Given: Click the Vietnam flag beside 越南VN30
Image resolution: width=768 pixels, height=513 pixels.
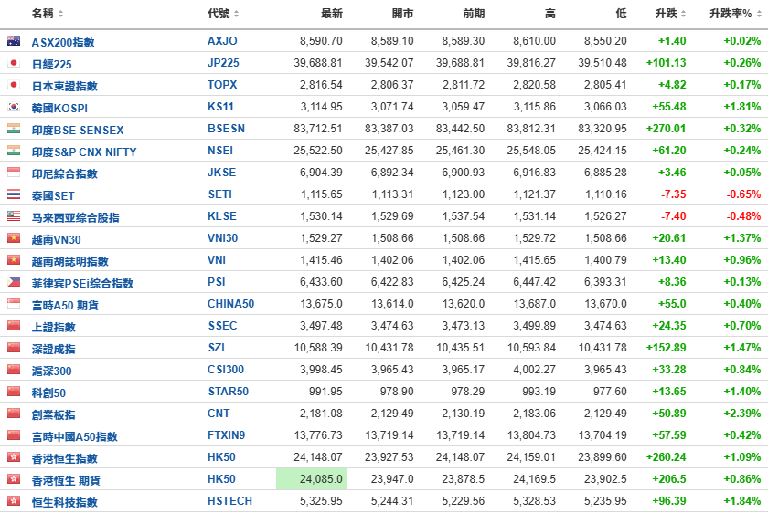Looking at the screenshot, I should [14, 238].
